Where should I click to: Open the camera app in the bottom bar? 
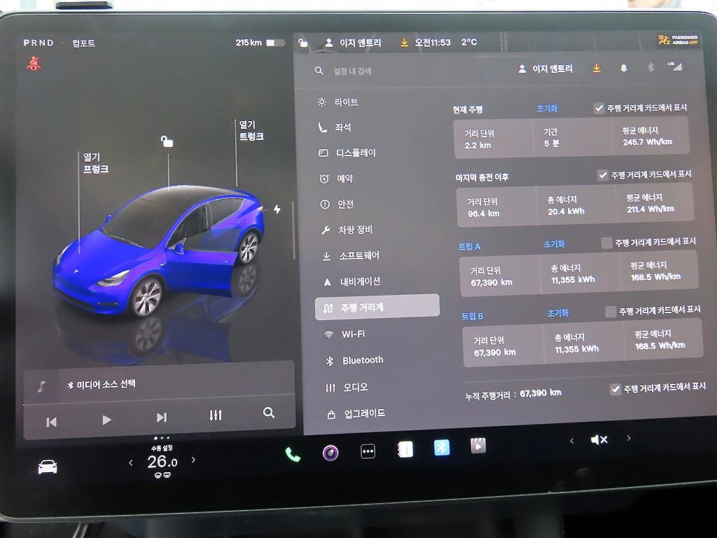point(330,453)
